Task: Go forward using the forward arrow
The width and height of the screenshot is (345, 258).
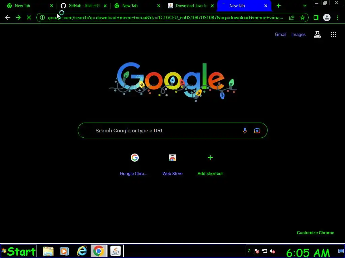Action: (x=18, y=17)
